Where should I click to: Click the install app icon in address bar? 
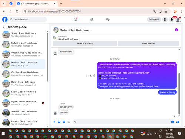coord(160,11)
